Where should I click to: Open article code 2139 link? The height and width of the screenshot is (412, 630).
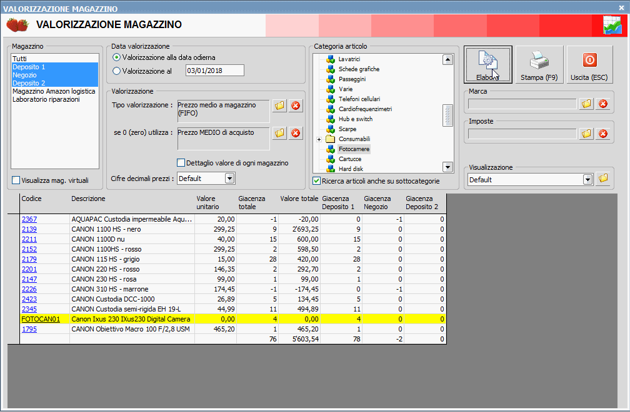point(29,230)
